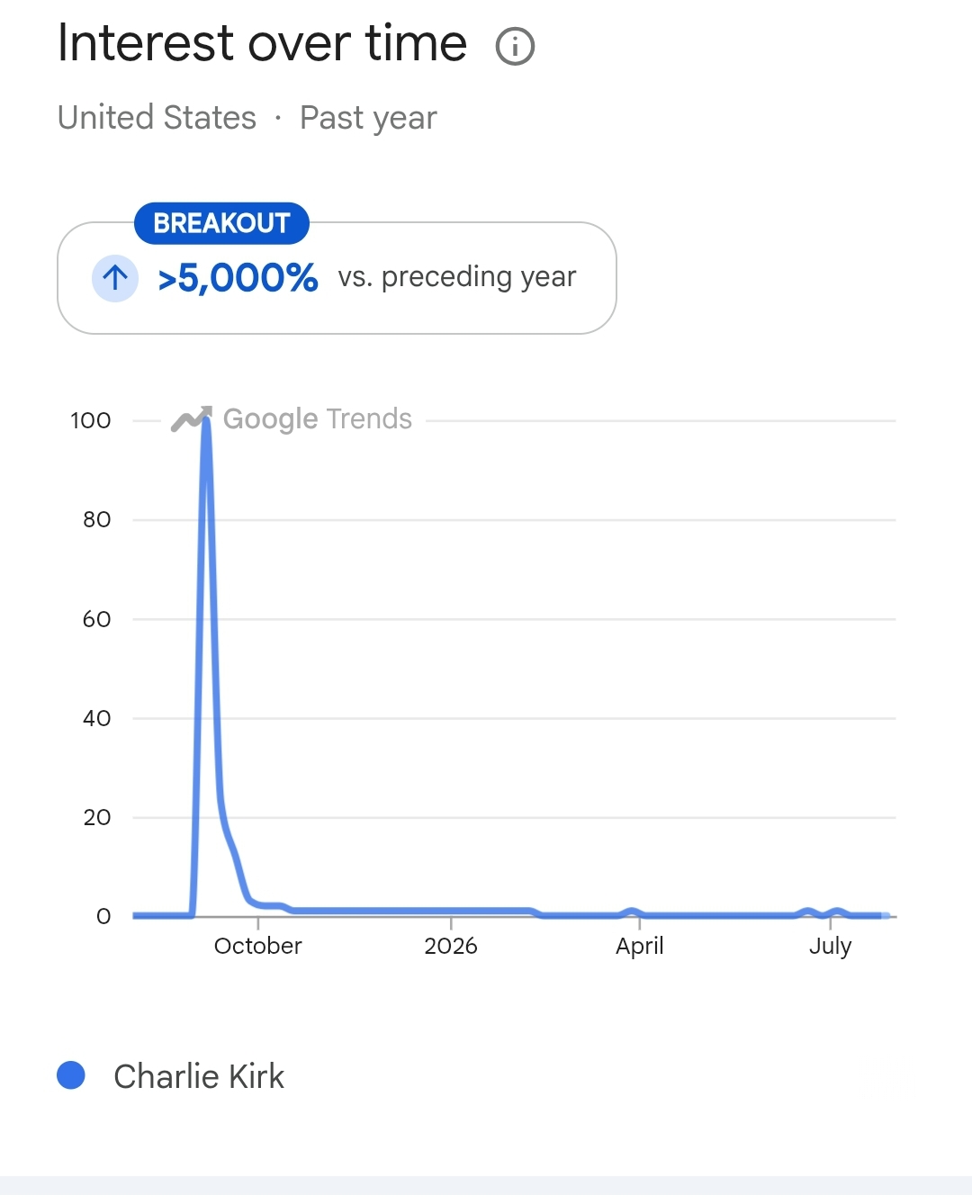Click the blue up-arrow icon in breakout card
The width and height of the screenshot is (972, 1204).
[115, 278]
